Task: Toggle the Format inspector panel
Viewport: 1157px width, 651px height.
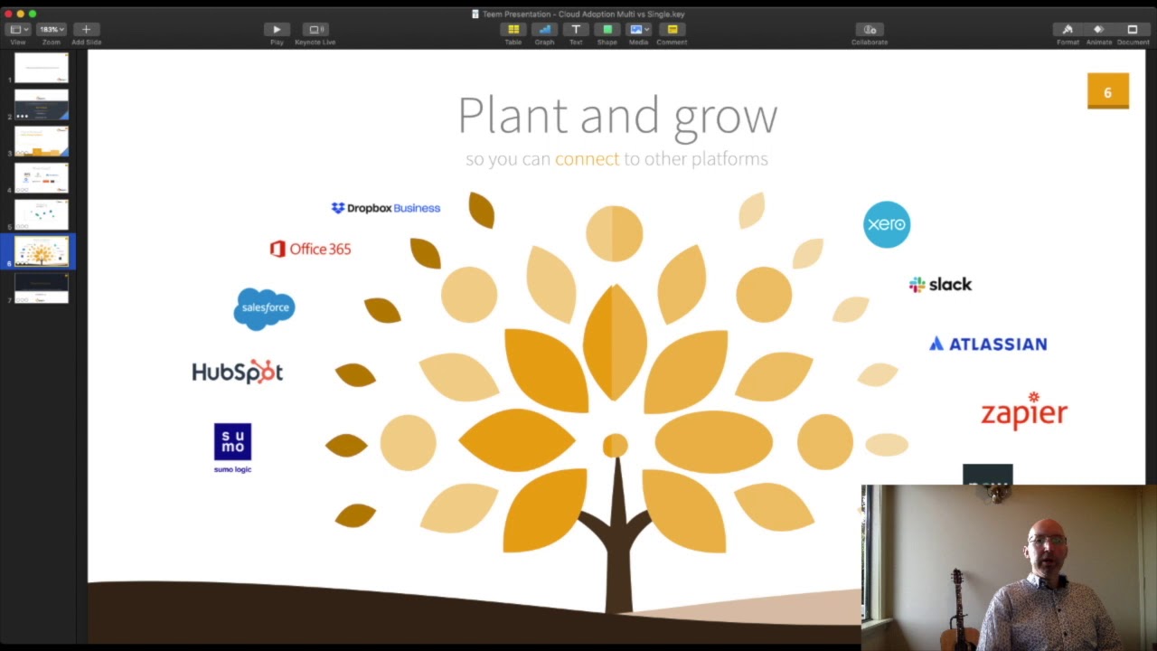Action: (1068, 30)
